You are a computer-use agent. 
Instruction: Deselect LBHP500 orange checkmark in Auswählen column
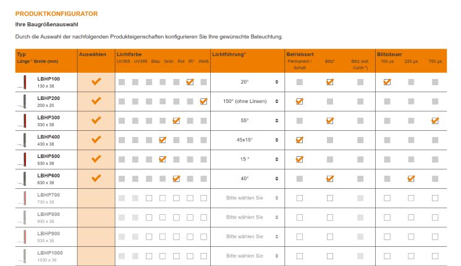coord(96,159)
